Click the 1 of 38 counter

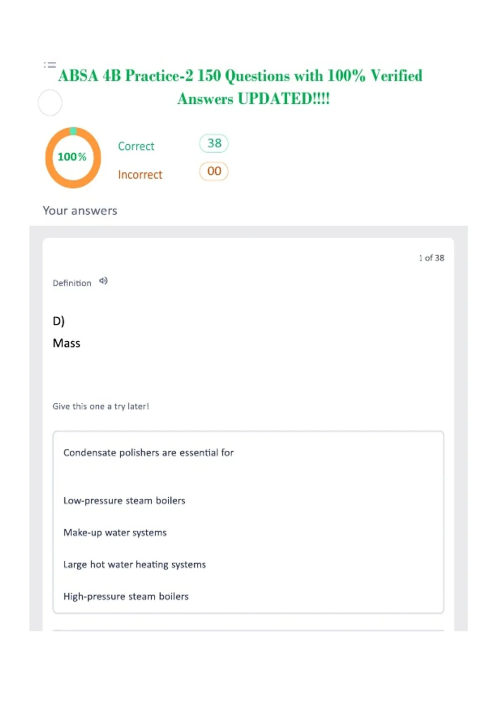click(x=432, y=258)
